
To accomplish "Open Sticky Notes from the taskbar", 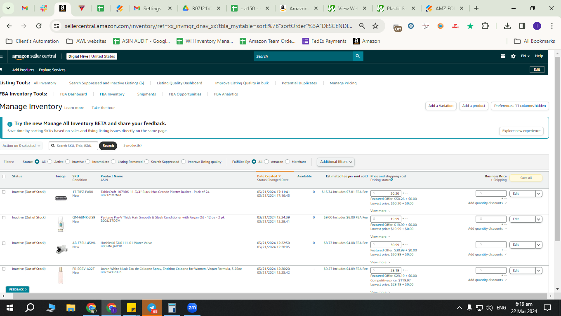I will coord(132,308).
